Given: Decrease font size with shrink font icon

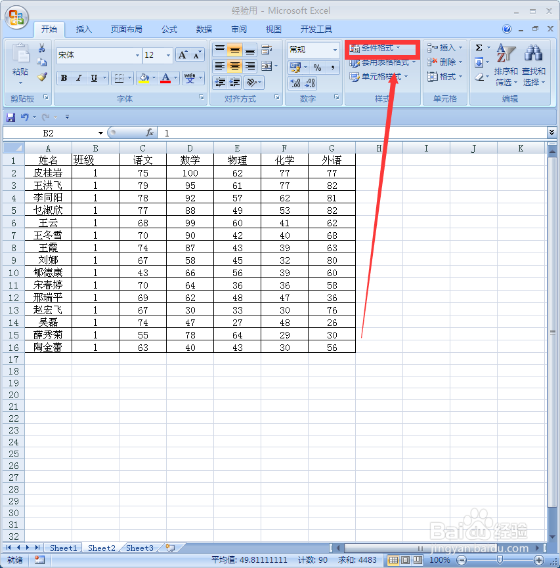Looking at the screenshot, I should point(197,55).
